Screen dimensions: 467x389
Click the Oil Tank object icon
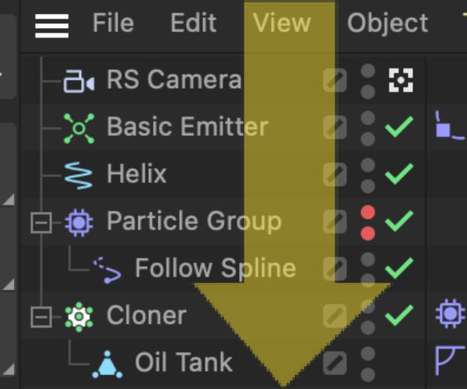(107, 364)
